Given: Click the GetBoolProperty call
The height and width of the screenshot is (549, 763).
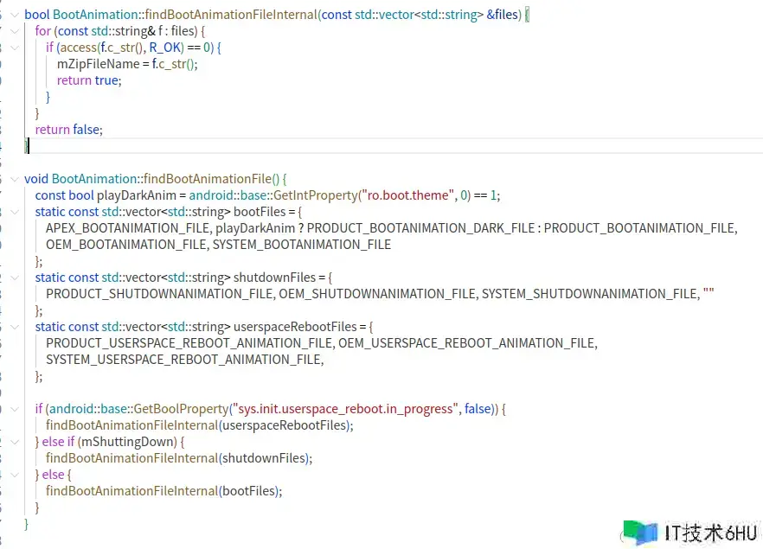Looking at the screenshot, I should 181,409.
